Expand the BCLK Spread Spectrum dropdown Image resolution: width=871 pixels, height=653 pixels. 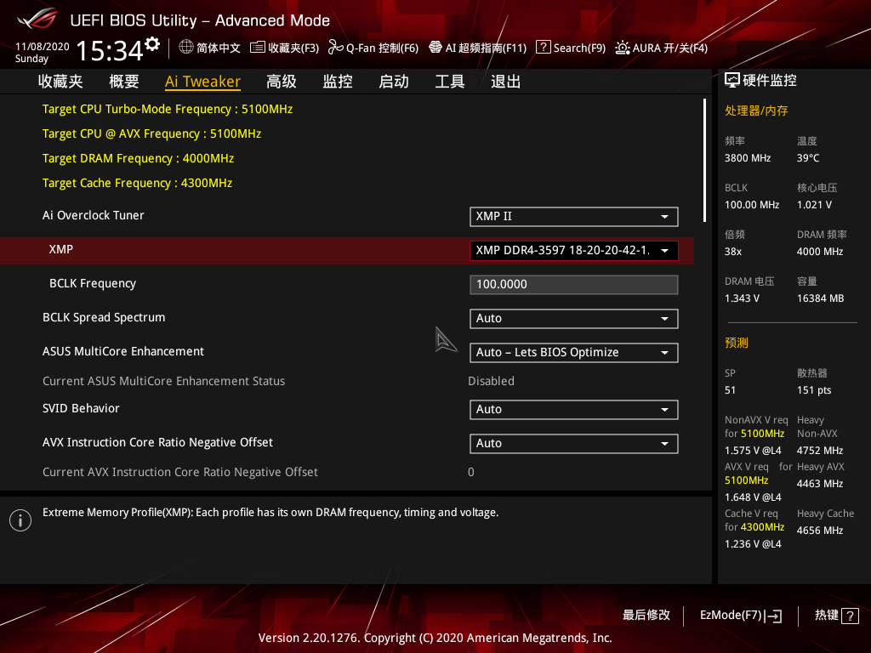(x=574, y=319)
